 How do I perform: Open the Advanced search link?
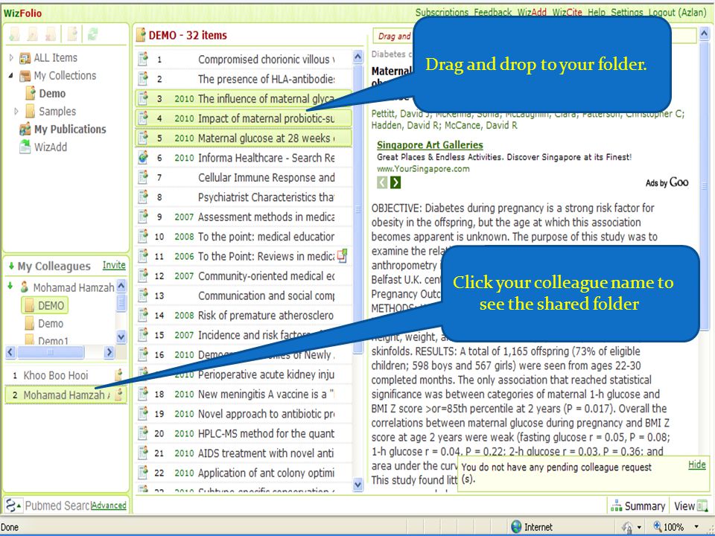pyautogui.click(x=109, y=505)
